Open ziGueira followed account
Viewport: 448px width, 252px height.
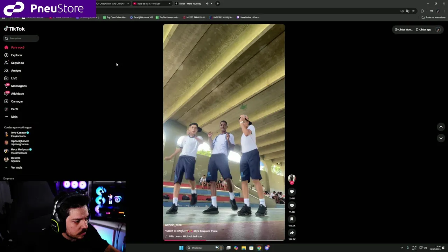[12, 159]
